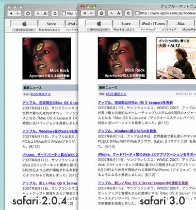
Task: Select the iPod + iTunes tab
Action: click(x=153, y=24)
